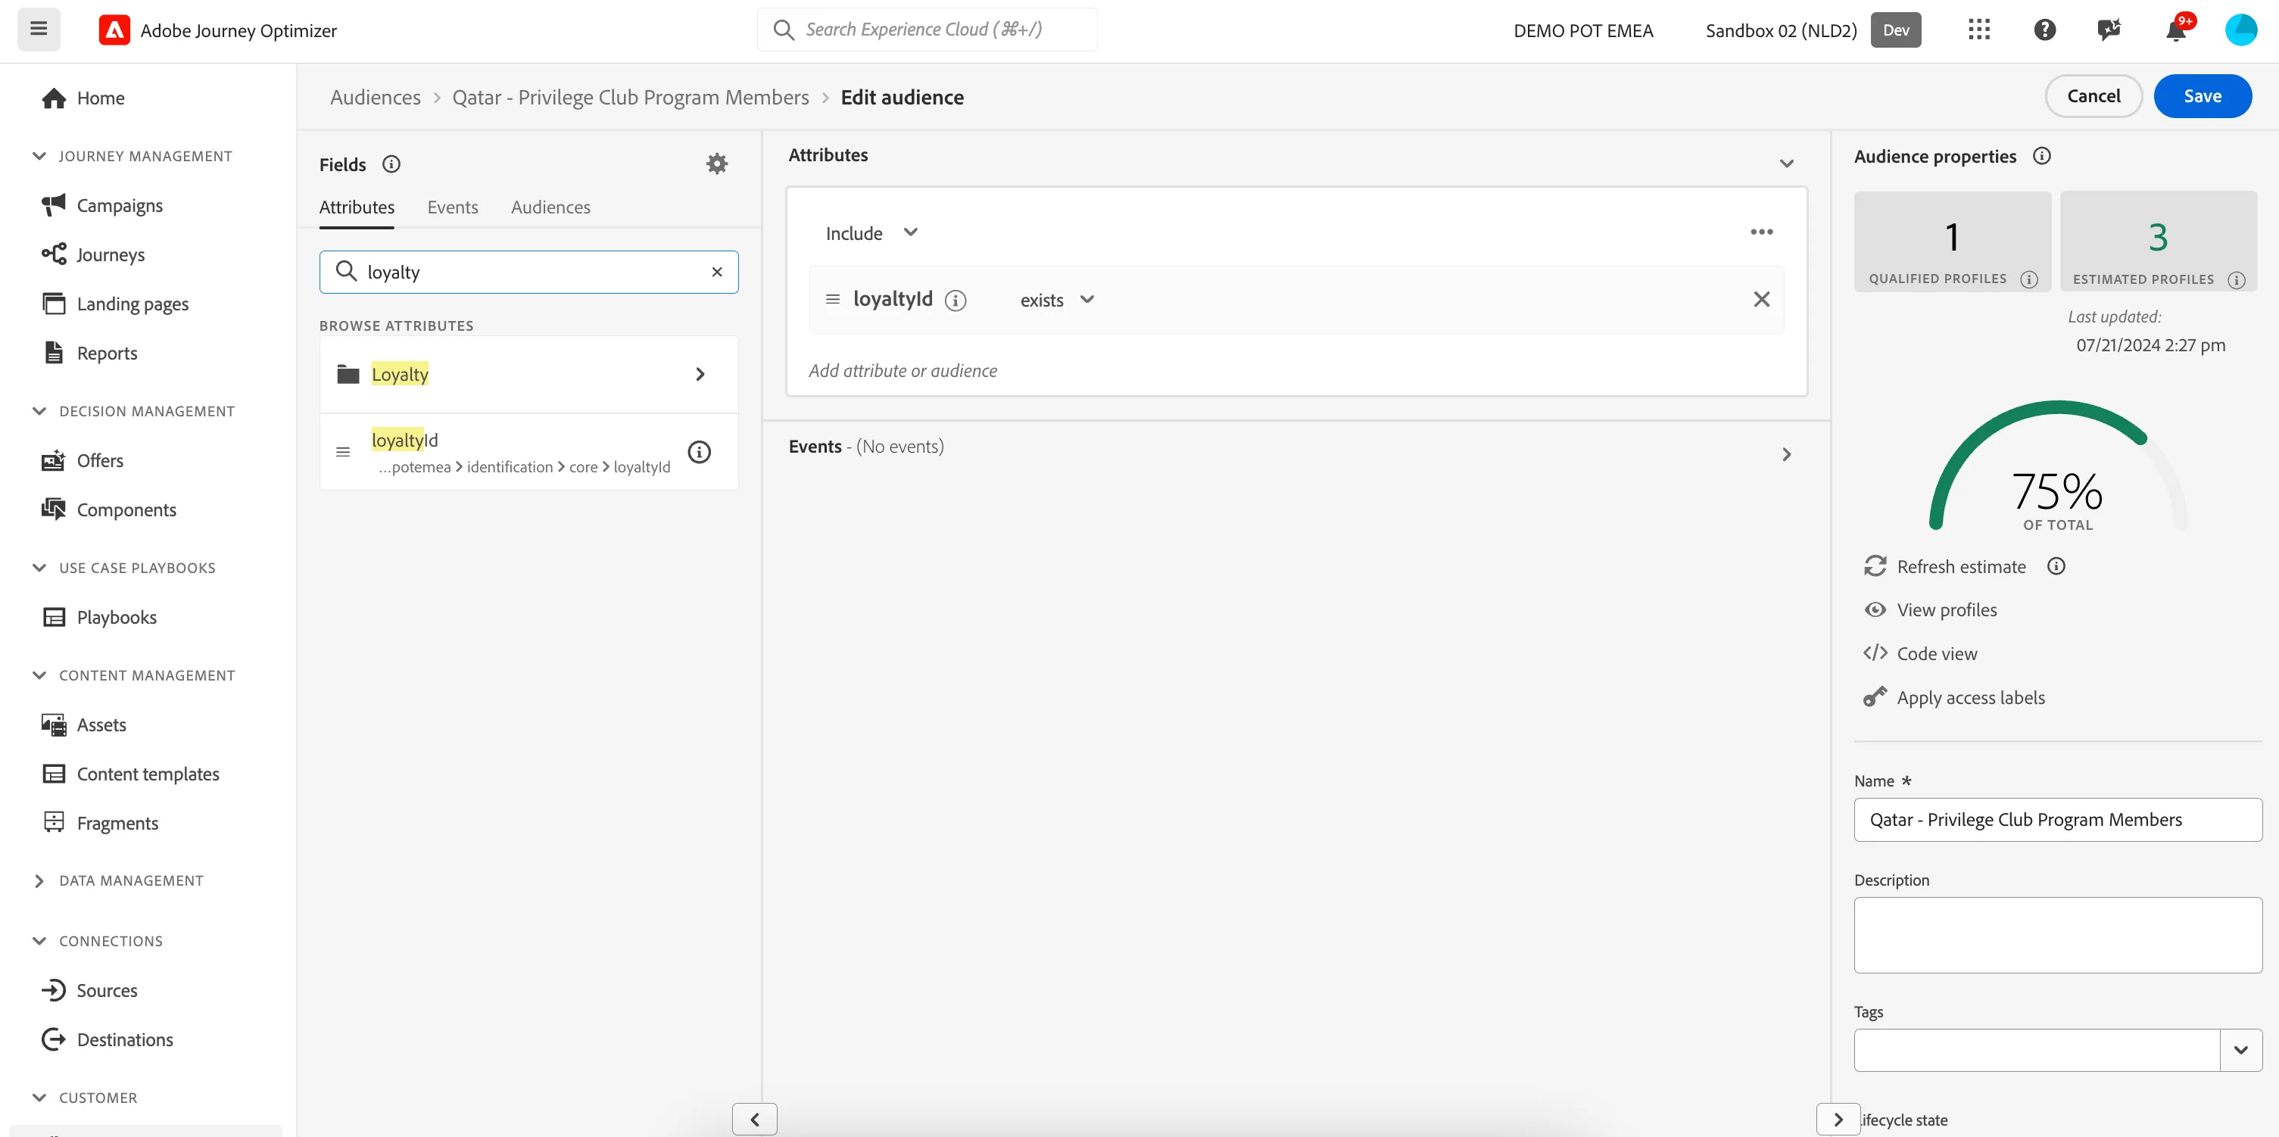
Task: Click the Description text area
Action: [2058, 934]
